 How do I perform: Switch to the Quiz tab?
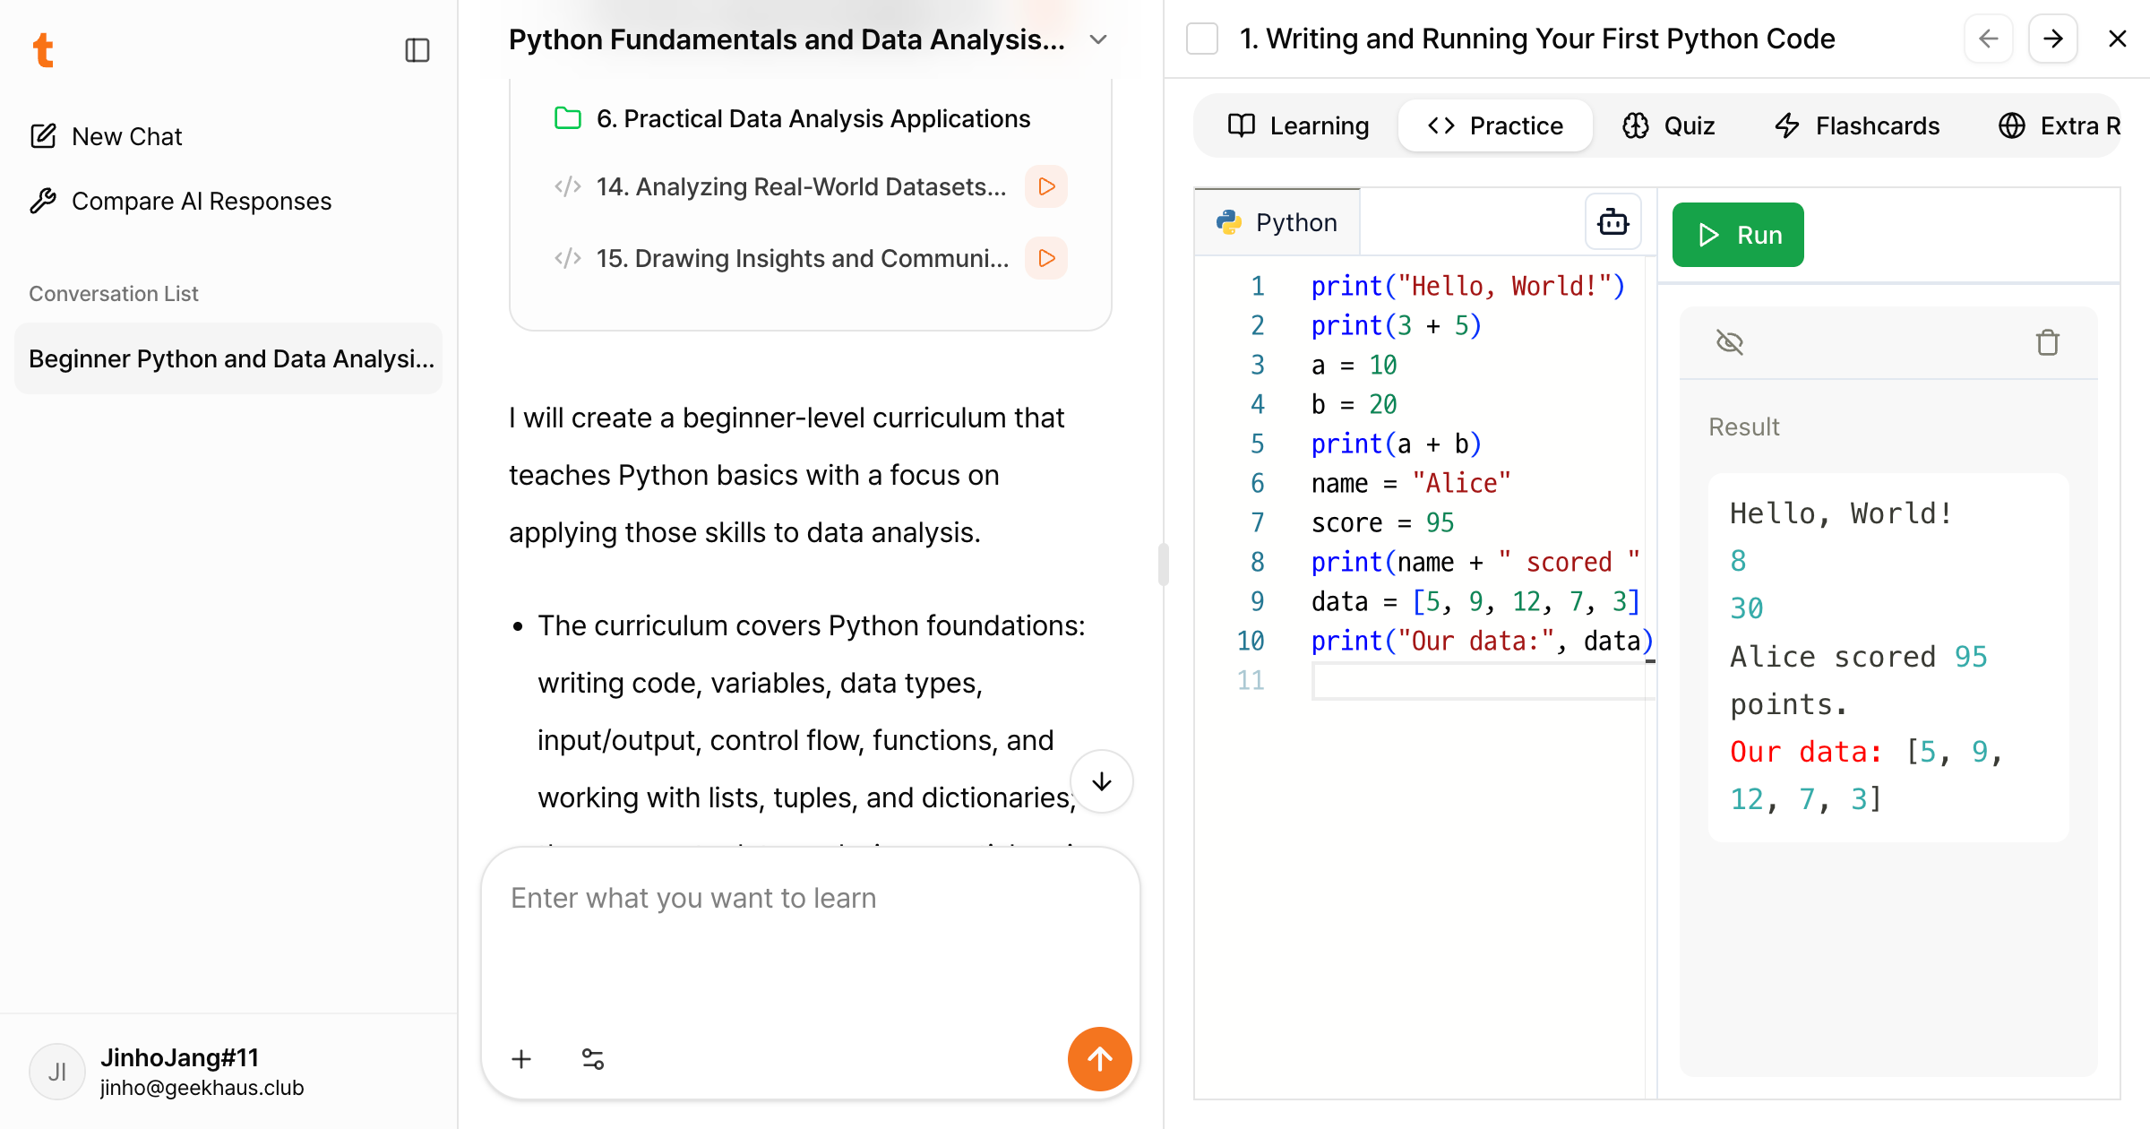coord(1669,125)
